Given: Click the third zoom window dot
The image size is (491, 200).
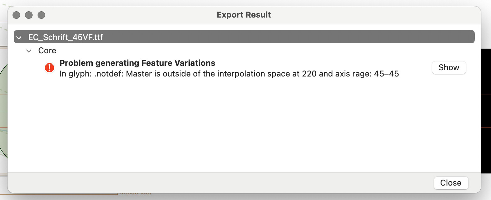Looking at the screenshot, I should [41, 15].
